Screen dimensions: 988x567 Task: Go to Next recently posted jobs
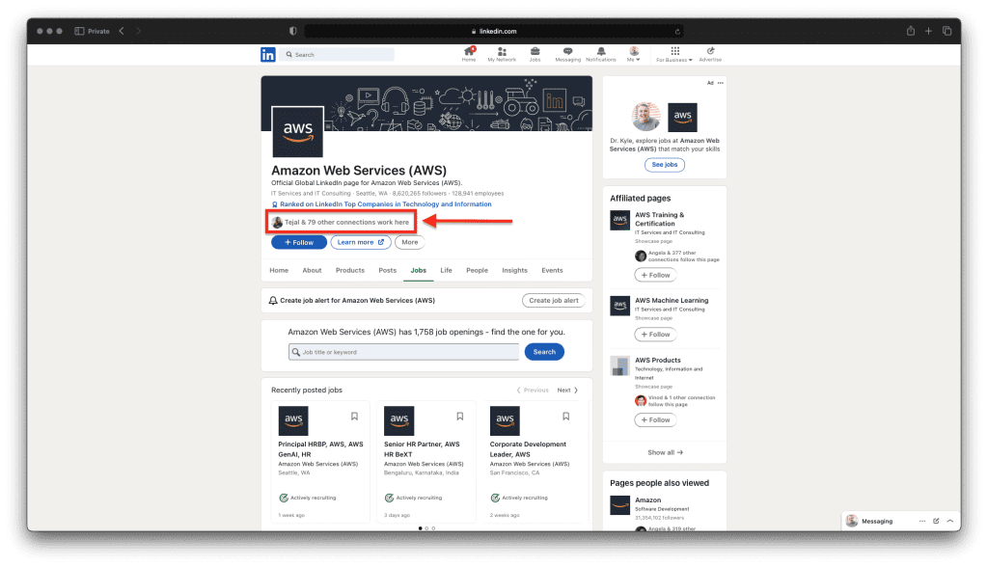tap(567, 391)
